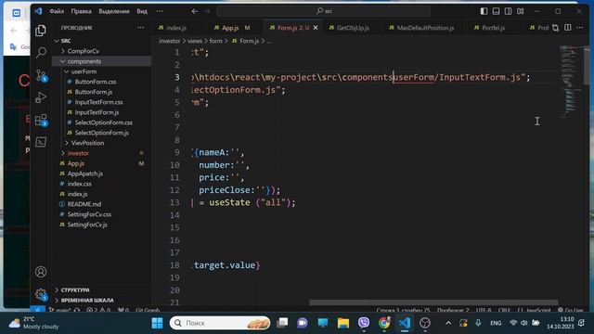This screenshot has width=594, height=334.
Task: Open Run and Debug view
Action: [41, 97]
